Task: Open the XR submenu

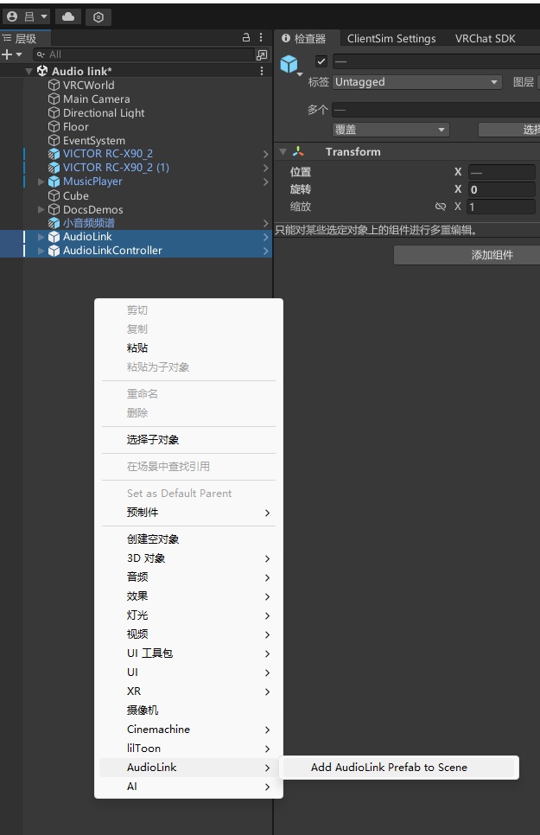Action: [x=188, y=692]
